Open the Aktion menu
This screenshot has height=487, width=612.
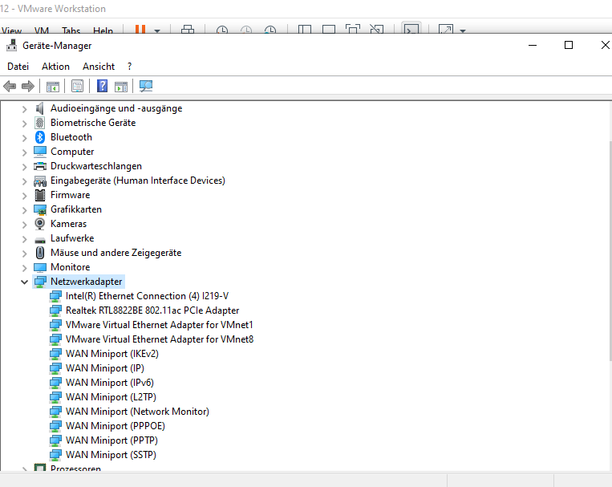pyautogui.click(x=56, y=67)
